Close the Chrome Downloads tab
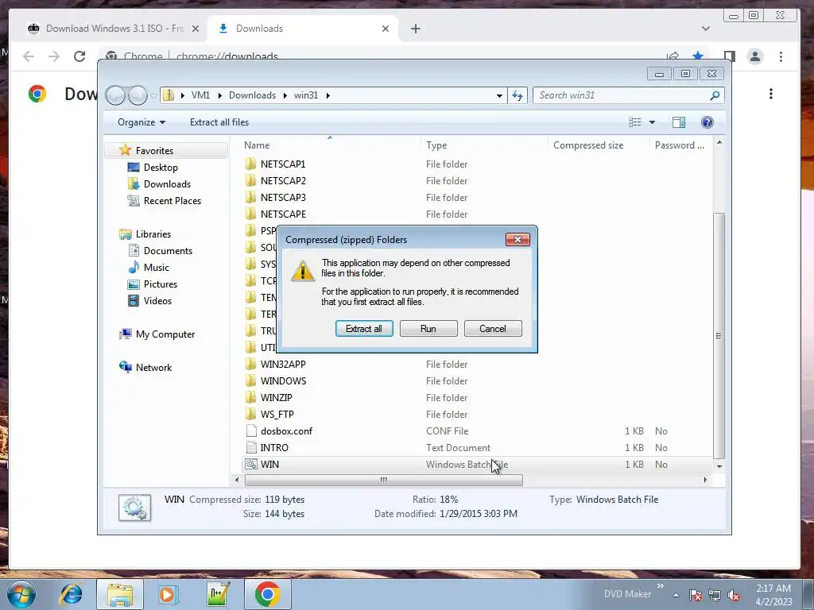Viewport: 814px width, 610px height. pyautogui.click(x=386, y=29)
